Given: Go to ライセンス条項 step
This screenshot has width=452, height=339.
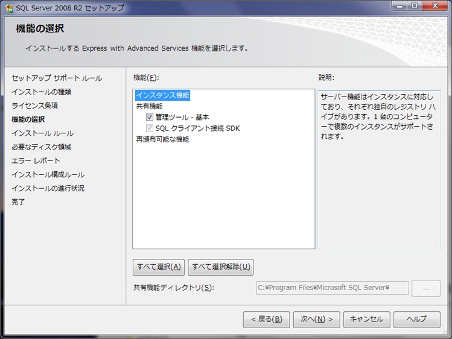Looking at the screenshot, I should click(x=34, y=106).
